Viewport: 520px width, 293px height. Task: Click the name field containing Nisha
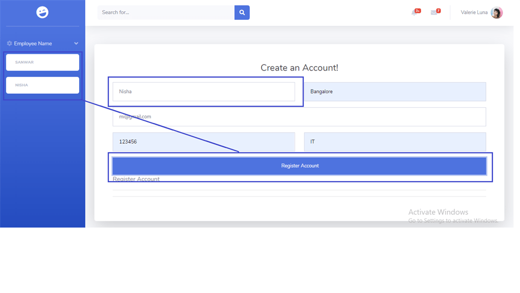pos(203,91)
